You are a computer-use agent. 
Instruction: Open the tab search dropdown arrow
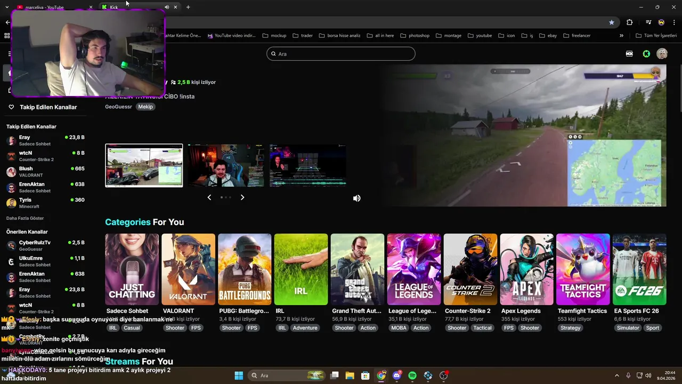point(7,7)
